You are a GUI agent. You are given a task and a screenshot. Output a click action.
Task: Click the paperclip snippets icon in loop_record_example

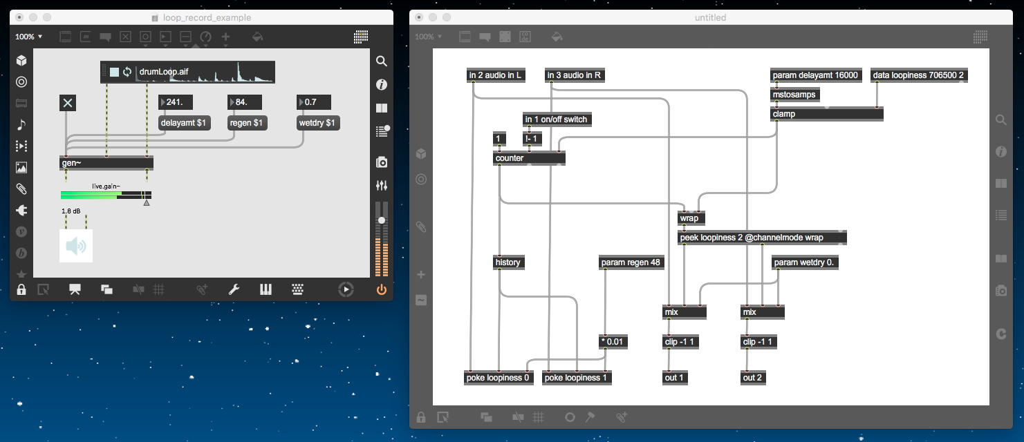[21, 189]
